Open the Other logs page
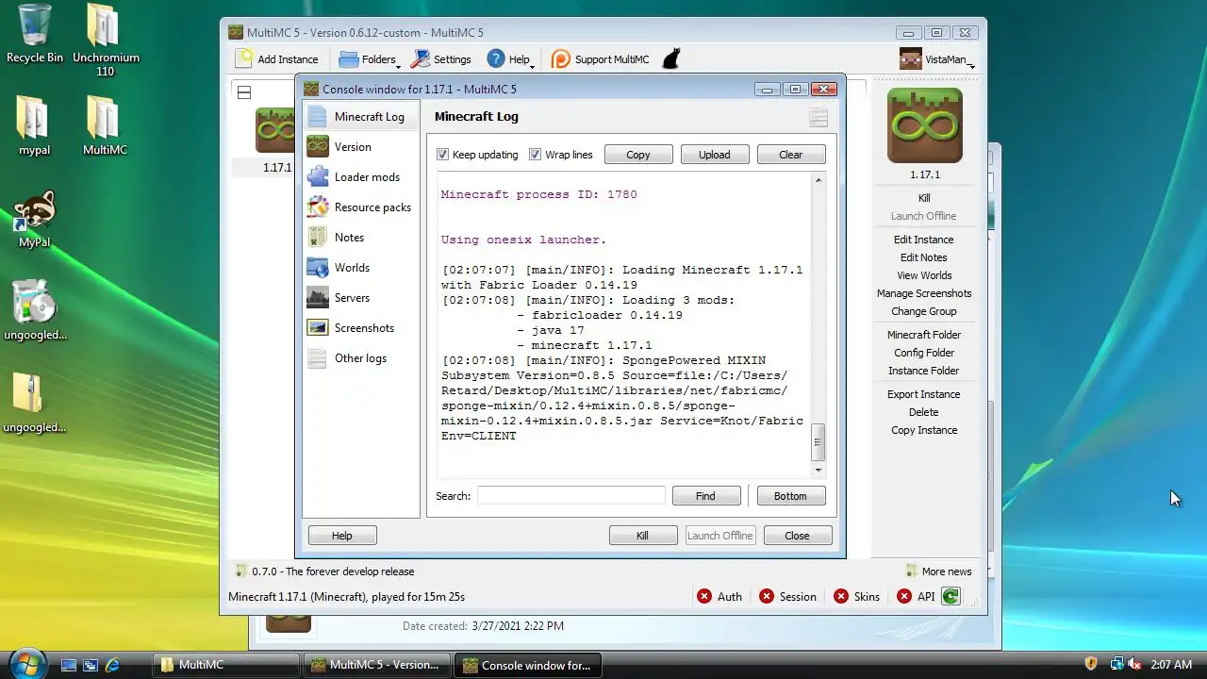The image size is (1207, 679). click(x=361, y=358)
